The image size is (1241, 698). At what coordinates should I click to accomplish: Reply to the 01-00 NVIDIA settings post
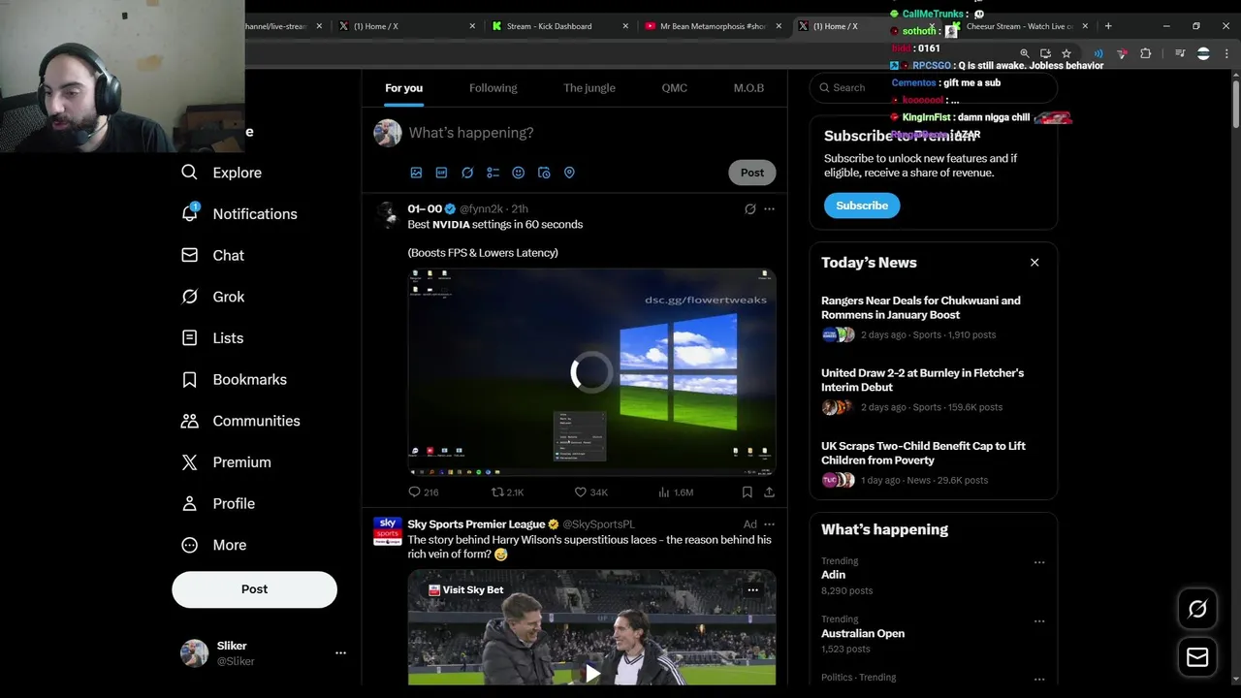(x=424, y=492)
